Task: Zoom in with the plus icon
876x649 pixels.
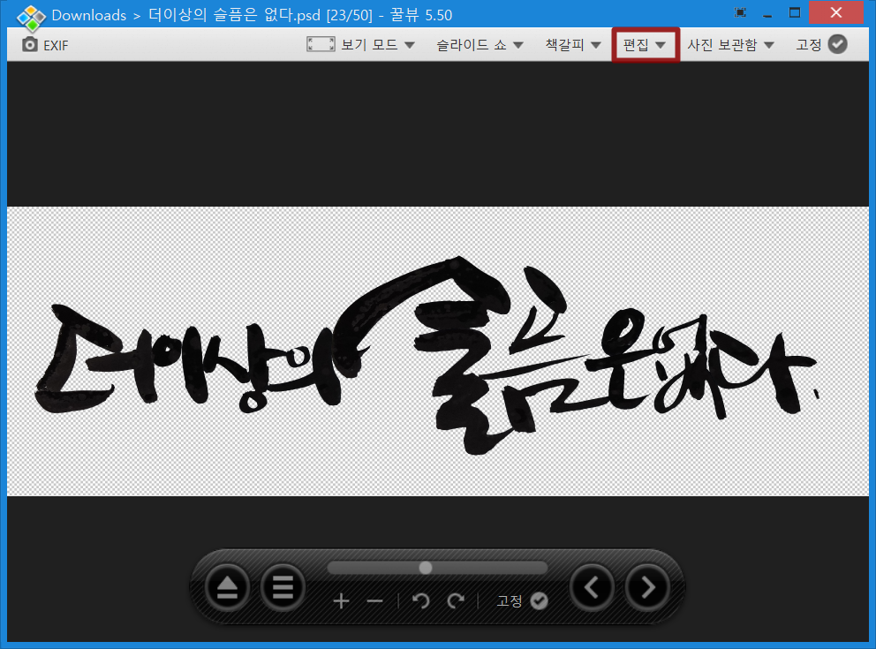Action: point(341,601)
